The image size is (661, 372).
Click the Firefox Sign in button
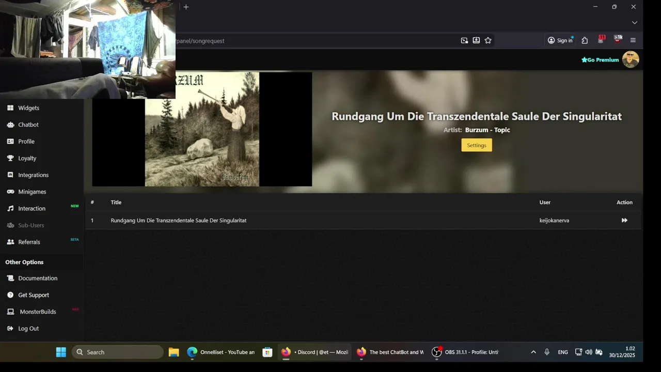coord(560,40)
